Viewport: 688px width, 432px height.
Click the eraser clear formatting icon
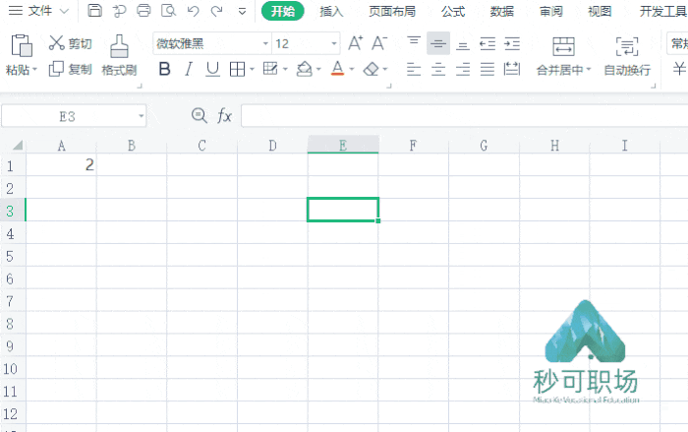[x=372, y=69]
